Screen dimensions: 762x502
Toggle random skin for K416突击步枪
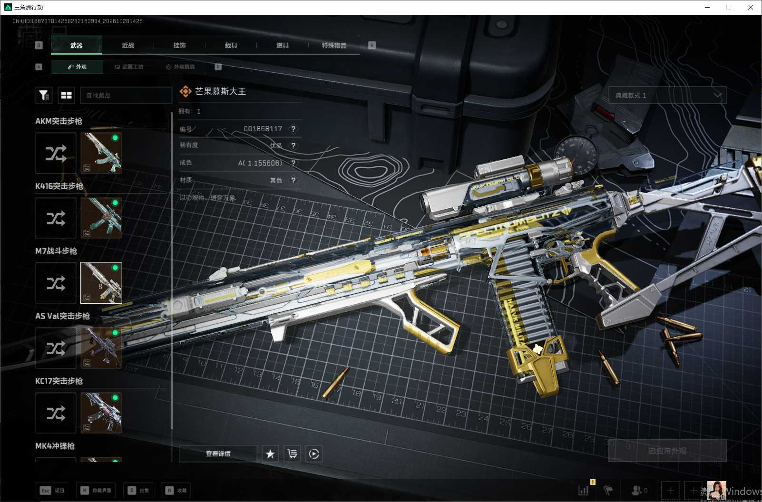point(56,218)
